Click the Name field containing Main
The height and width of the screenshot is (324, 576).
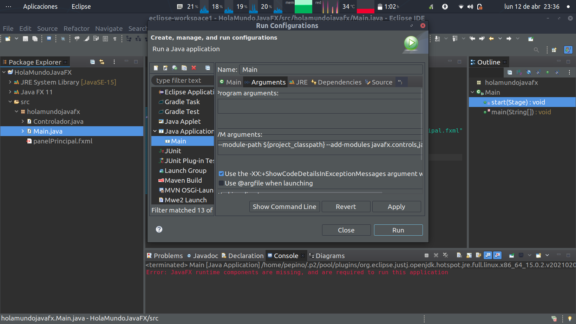tap(331, 69)
